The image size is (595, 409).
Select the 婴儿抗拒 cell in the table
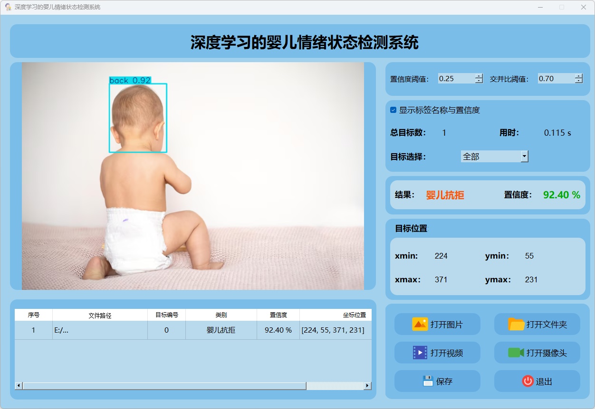[221, 330]
